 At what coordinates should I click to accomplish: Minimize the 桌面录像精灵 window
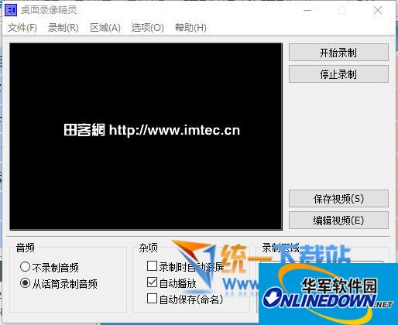tap(307, 10)
